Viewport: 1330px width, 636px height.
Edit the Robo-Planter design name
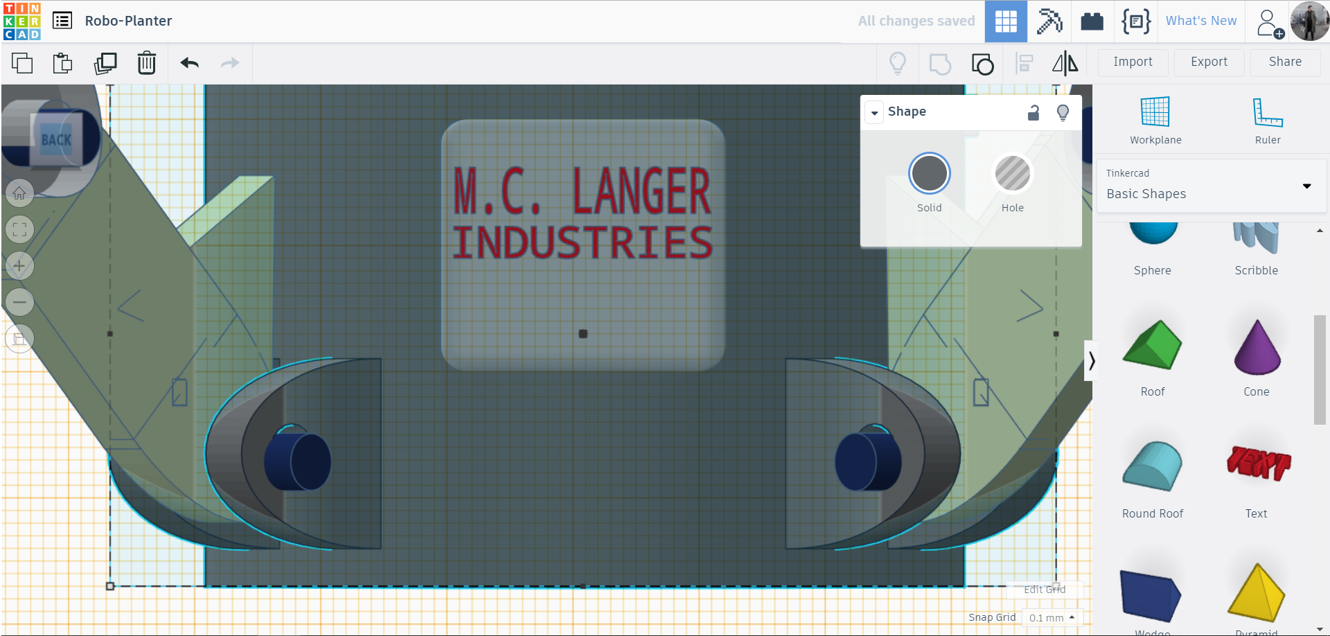click(x=129, y=21)
